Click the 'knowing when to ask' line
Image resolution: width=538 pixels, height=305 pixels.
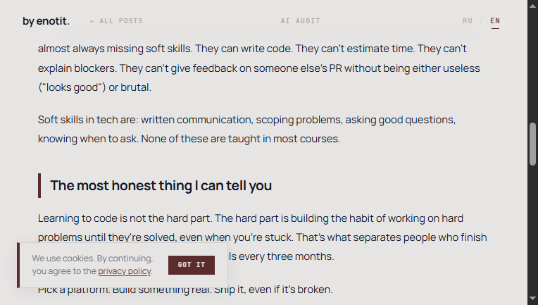189,139
